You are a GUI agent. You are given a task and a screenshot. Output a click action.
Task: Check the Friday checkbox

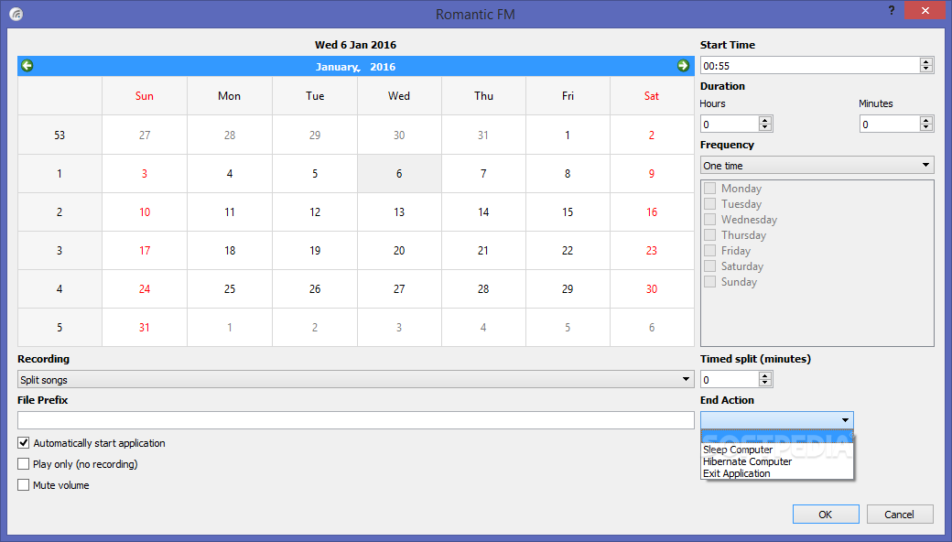(709, 251)
